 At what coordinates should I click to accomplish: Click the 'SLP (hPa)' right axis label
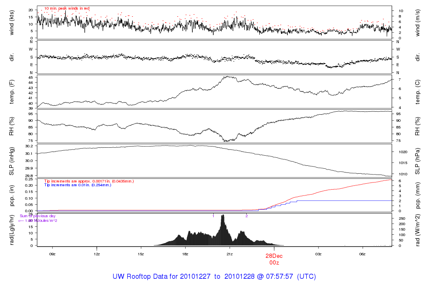417,161
